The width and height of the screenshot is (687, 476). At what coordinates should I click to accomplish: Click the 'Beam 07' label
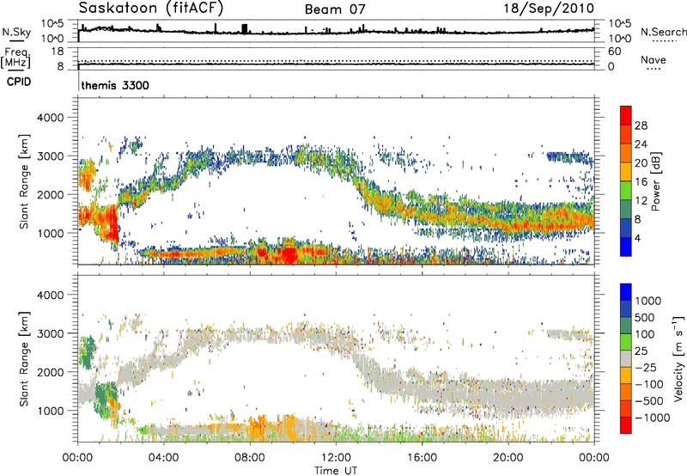pyautogui.click(x=335, y=9)
